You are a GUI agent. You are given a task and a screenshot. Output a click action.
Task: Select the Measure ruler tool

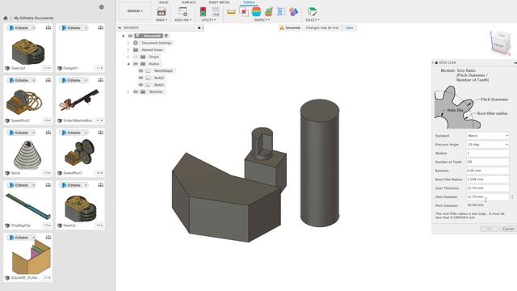[x=232, y=12]
